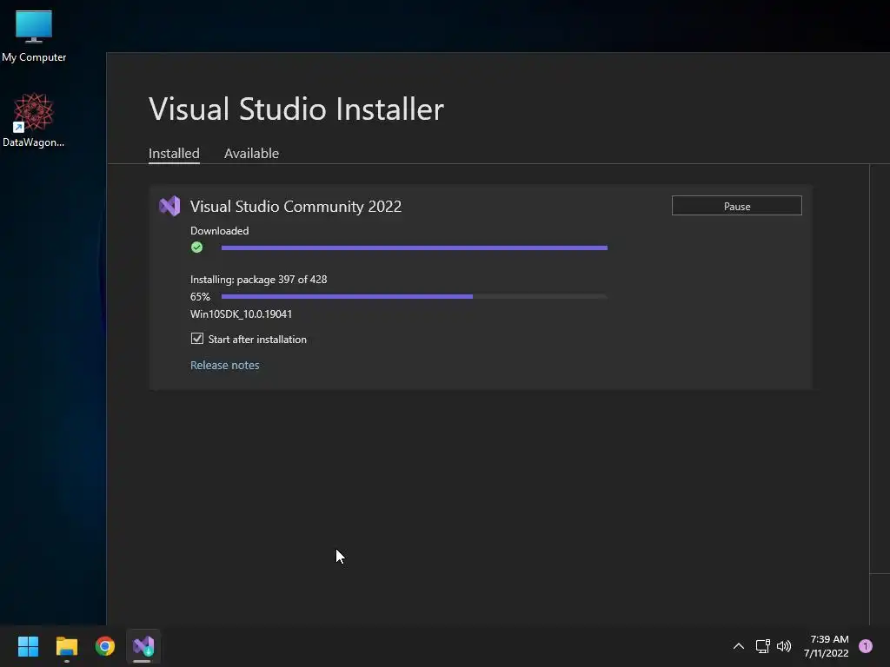Image resolution: width=890 pixels, height=667 pixels.
Task: Open the Windows Start menu
Action: pyautogui.click(x=28, y=646)
